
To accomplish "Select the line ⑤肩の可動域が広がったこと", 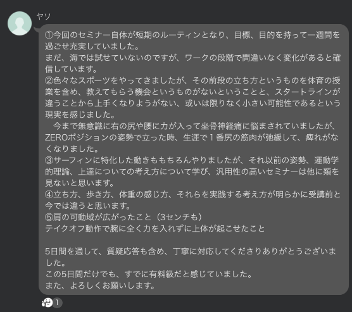I will pos(123,217).
